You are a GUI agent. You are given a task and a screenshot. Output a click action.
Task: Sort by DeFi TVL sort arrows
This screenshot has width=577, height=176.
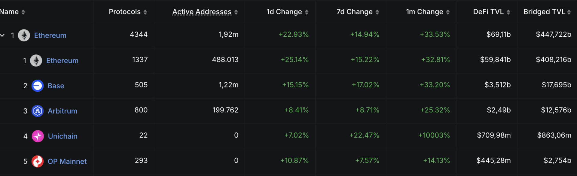pos(508,12)
